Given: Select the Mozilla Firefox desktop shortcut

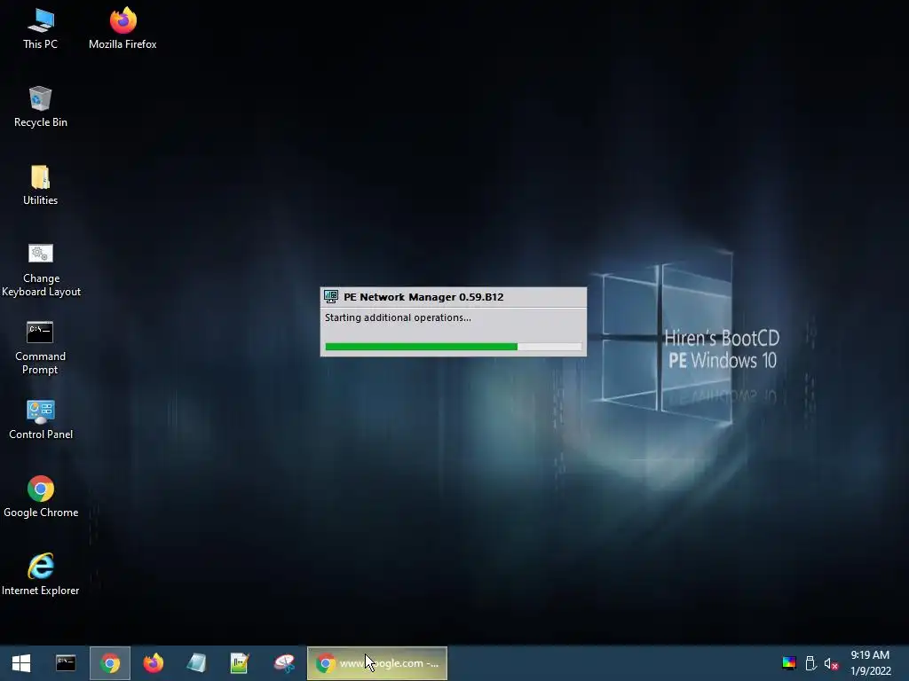Looking at the screenshot, I should pyautogui.click(x=123, y=29).
